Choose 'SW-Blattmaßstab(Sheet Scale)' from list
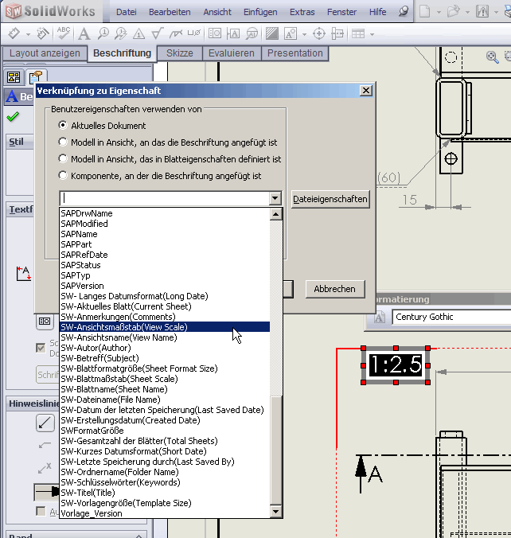Image resolution: width=511 pixels, height=538 pixels. 119,379
